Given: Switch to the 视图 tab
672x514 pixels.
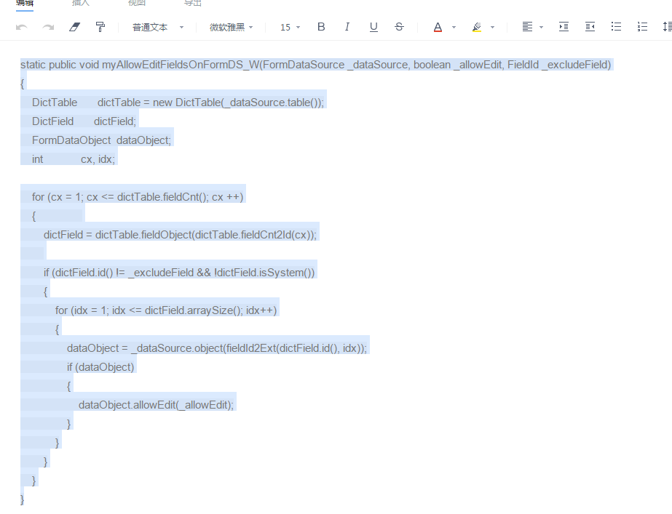Looking at the screenshot, I should [x=138, y=4].
